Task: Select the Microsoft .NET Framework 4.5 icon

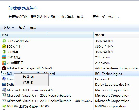Action: click(4, 90)
